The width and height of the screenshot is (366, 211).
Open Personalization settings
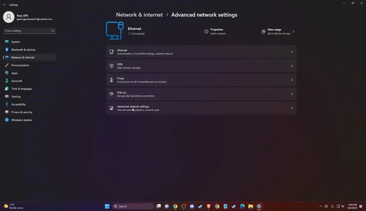[x=29, y=65]
